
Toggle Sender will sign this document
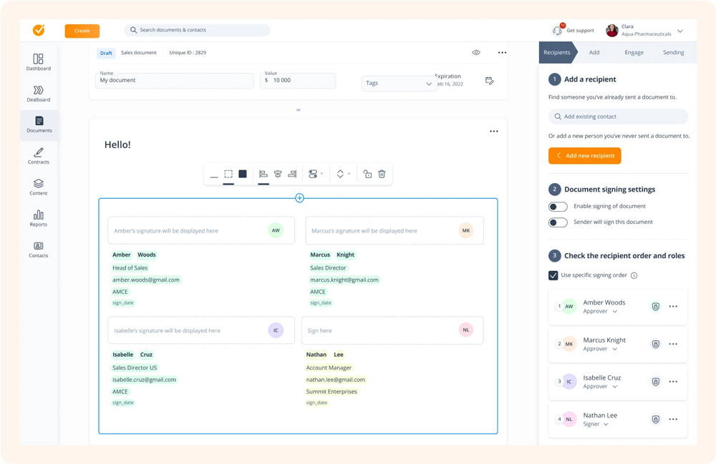(x=558, y=222)
